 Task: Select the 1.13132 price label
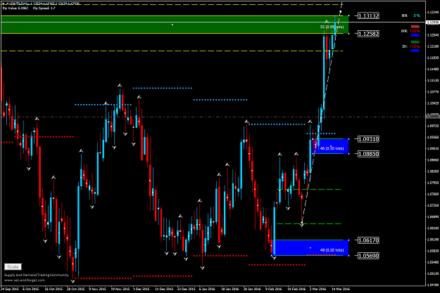(x=368, y=15)
